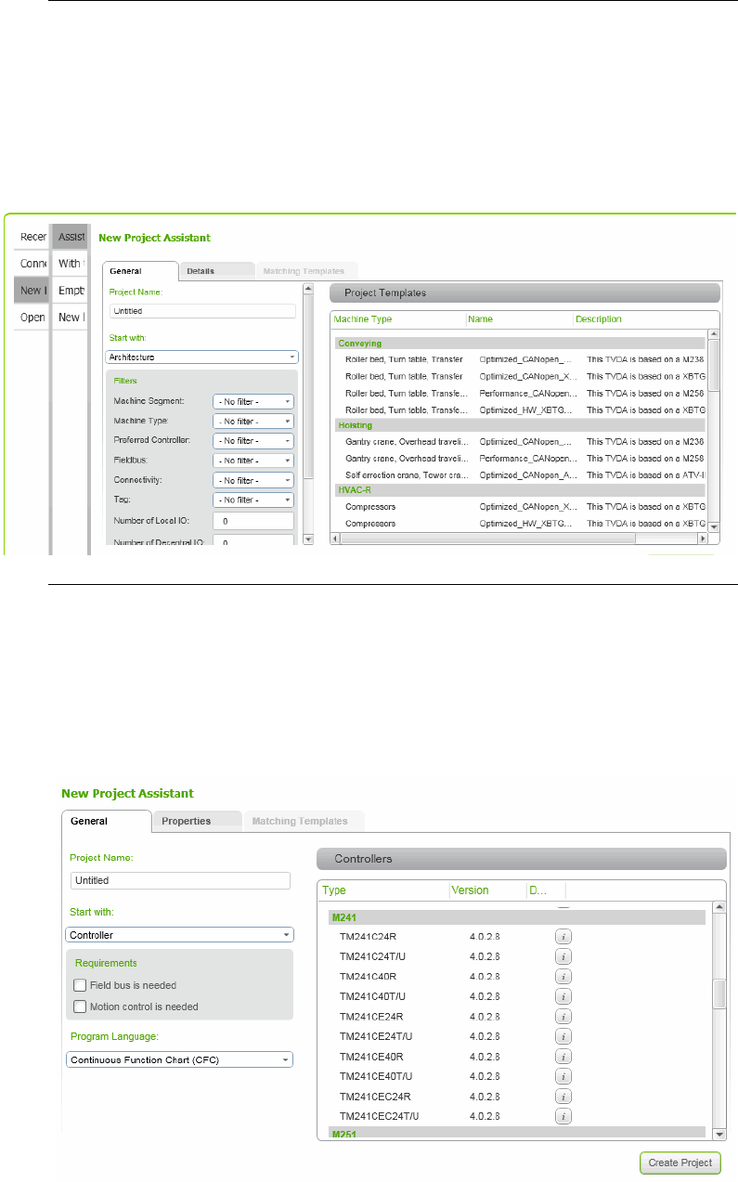
Task: Select General tab in lower assistant
Action: 106,821
